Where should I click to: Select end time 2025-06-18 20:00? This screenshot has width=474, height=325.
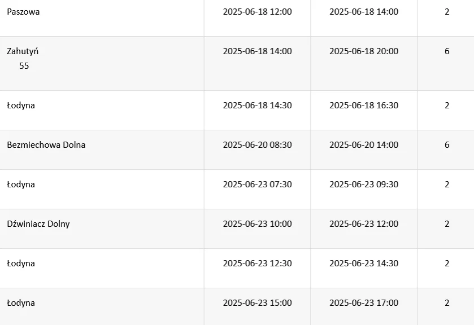pos(363,51)
